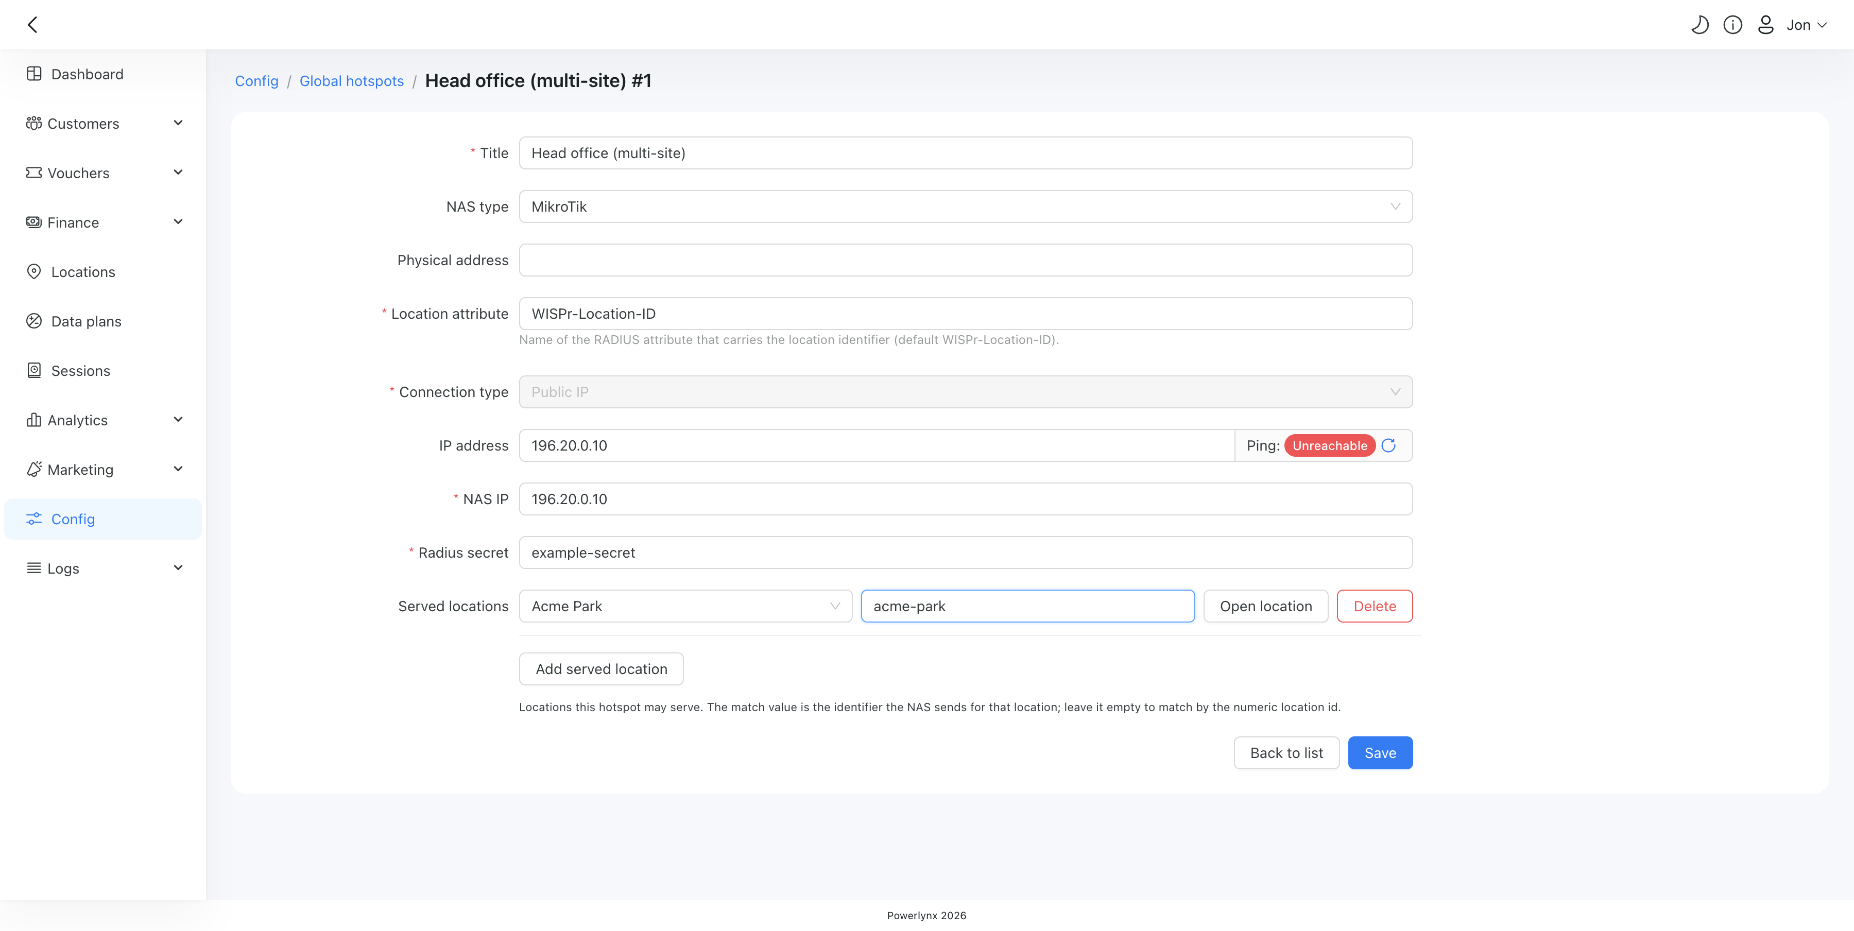The image size is (1854, 931).
Task: Expand the Marketing menu chevron
Action: coord(179,469)
